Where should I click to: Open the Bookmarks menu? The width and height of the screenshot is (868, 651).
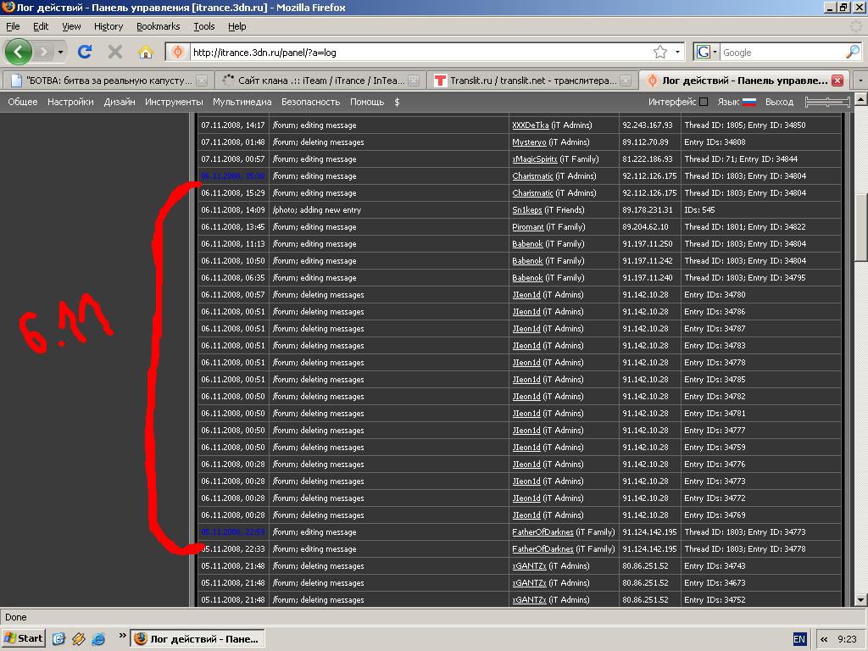[158, 26]
